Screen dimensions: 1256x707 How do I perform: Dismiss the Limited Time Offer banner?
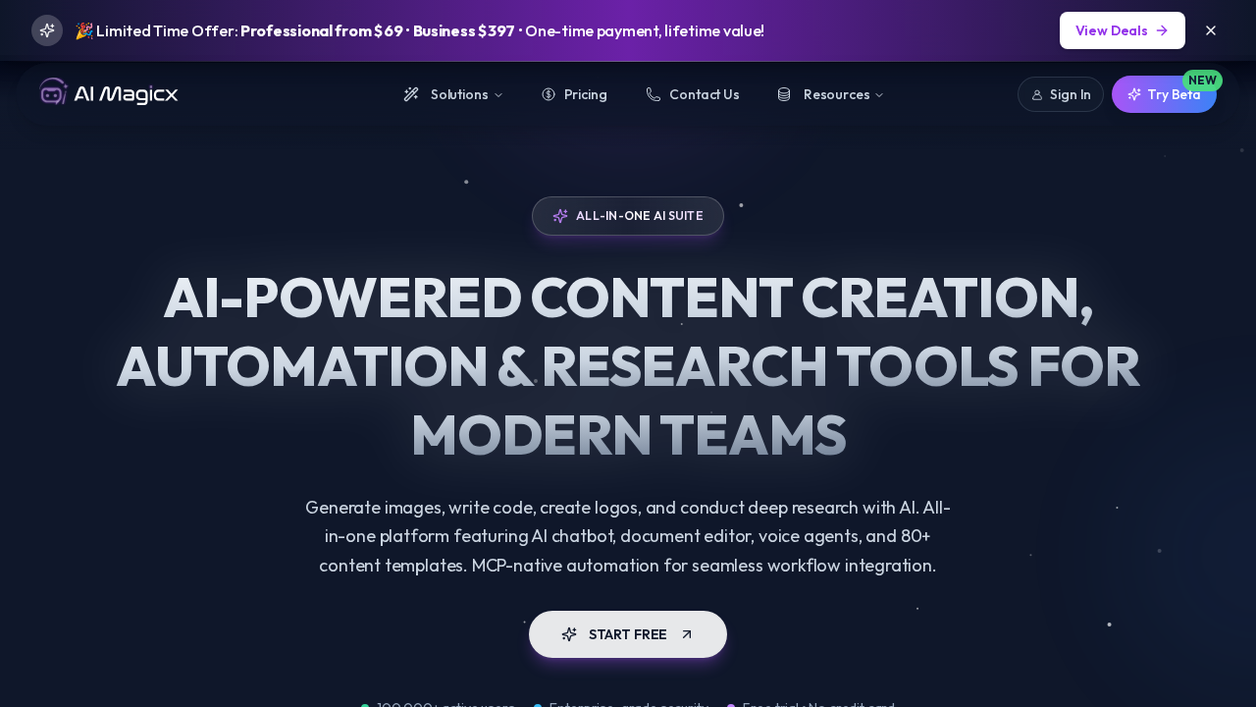click(x=1211, y=30)
